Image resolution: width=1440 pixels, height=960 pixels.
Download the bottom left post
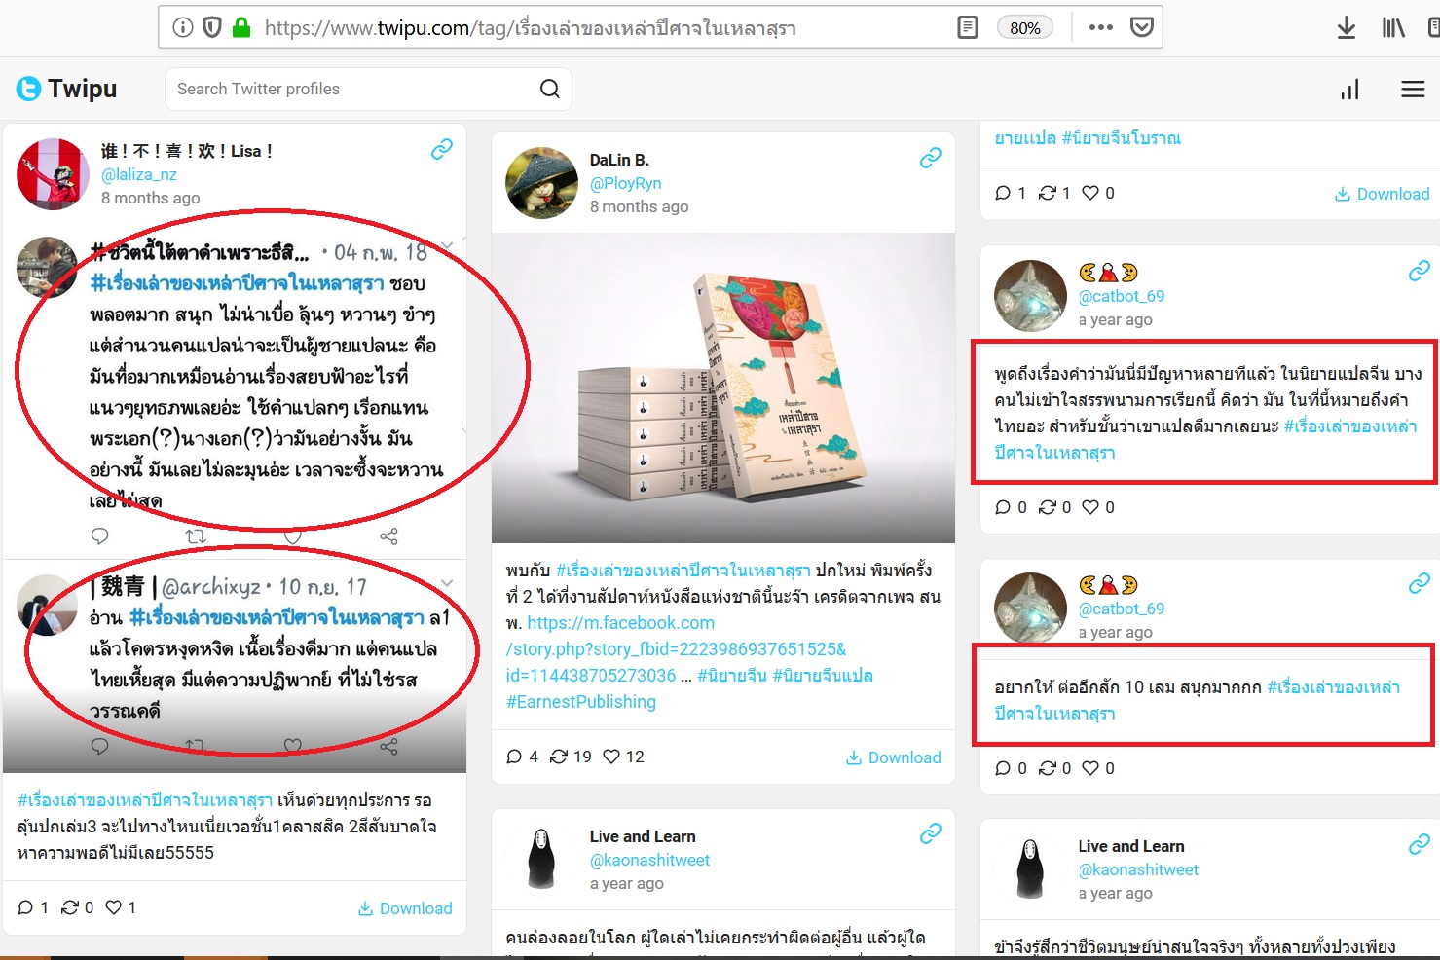click(404, 908)
